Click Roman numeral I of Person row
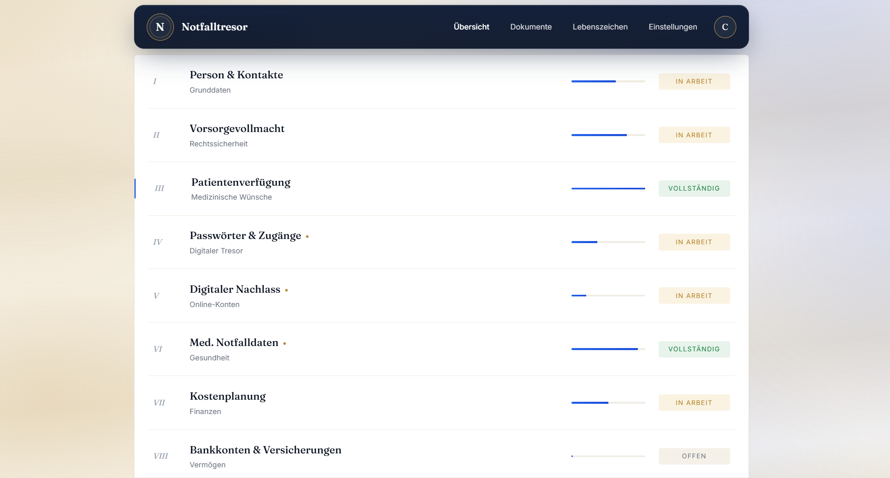The height and width of the screenshot is (478, 890). [155, 82]
